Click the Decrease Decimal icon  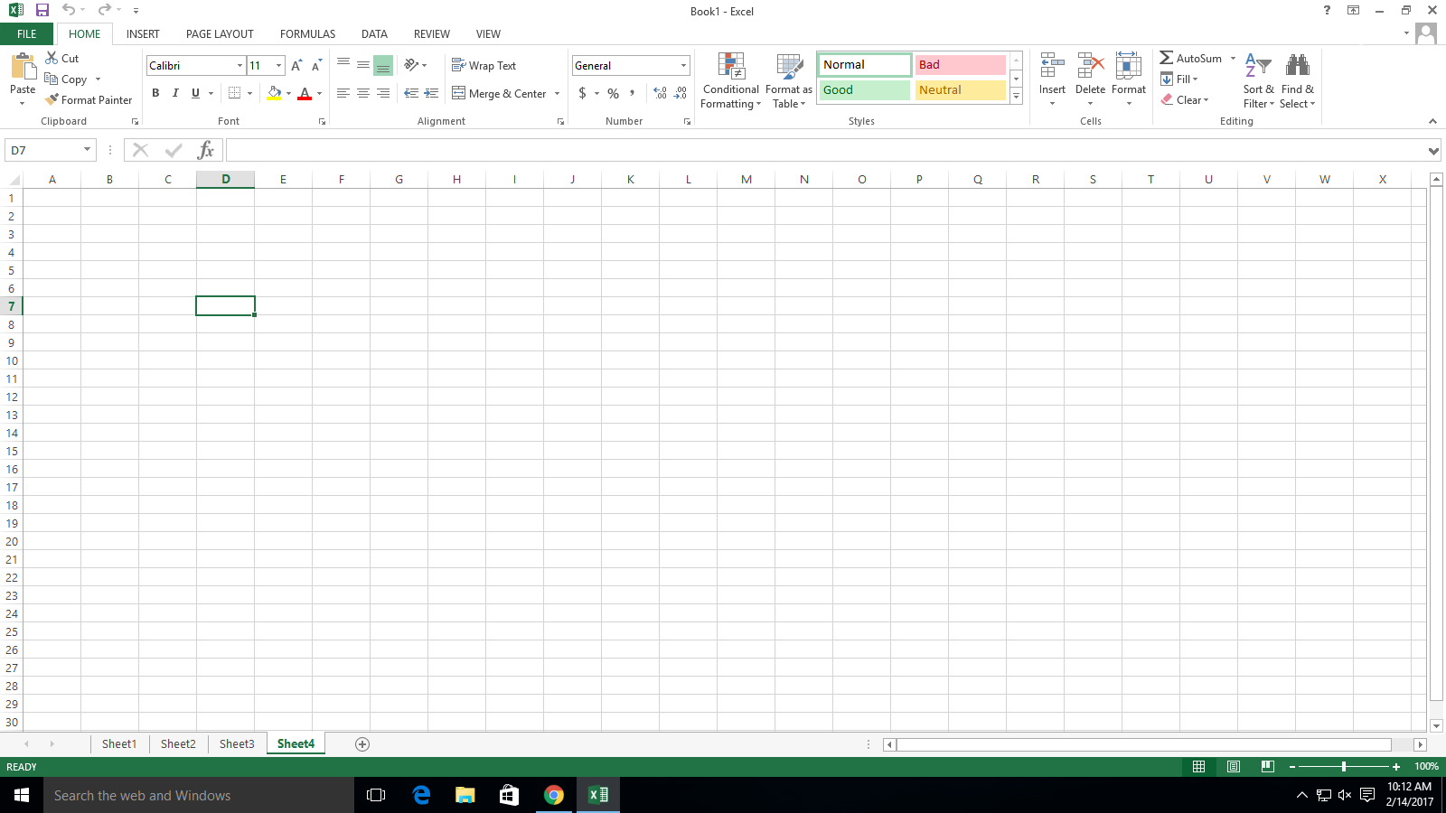click(681, 93)
